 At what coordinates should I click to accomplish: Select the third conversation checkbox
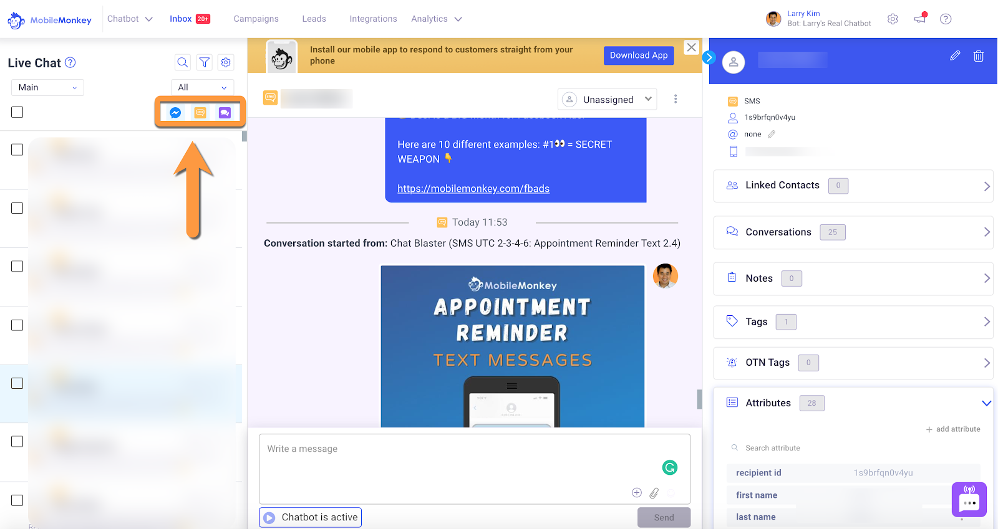(17, 266)
